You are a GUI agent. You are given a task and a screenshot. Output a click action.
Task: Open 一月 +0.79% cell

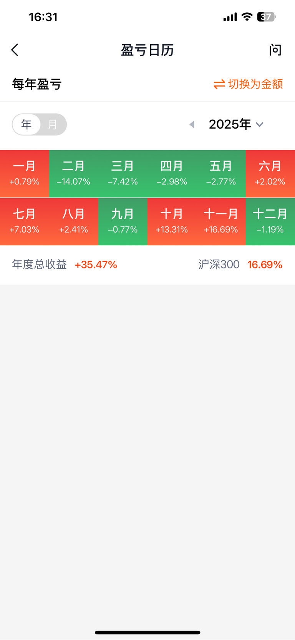click(25, 174)
